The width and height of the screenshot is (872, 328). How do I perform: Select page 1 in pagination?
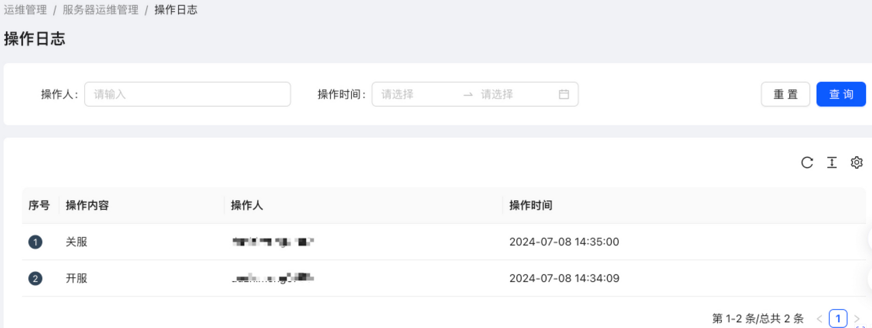(838, 319)
